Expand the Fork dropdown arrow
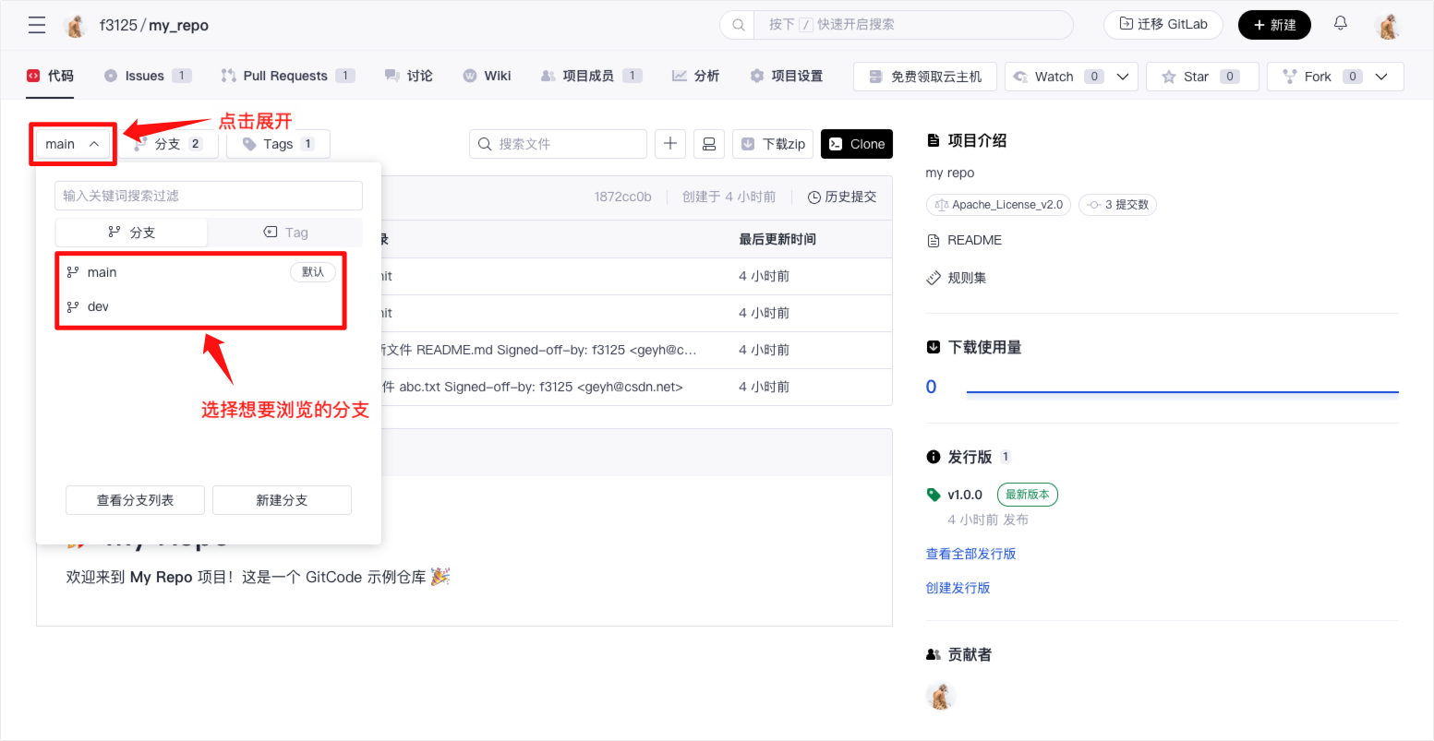This screenshot has height=741, width=1434. coord(1381,77)
